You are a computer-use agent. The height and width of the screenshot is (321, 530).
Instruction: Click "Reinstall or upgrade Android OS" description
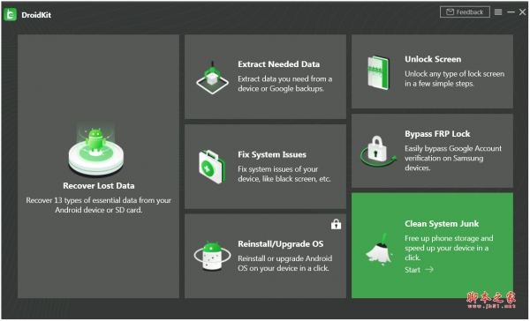click(x=285, y=264)
